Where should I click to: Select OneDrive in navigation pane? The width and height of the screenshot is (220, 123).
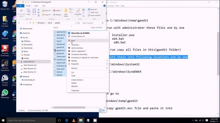(x=26, y=33)
